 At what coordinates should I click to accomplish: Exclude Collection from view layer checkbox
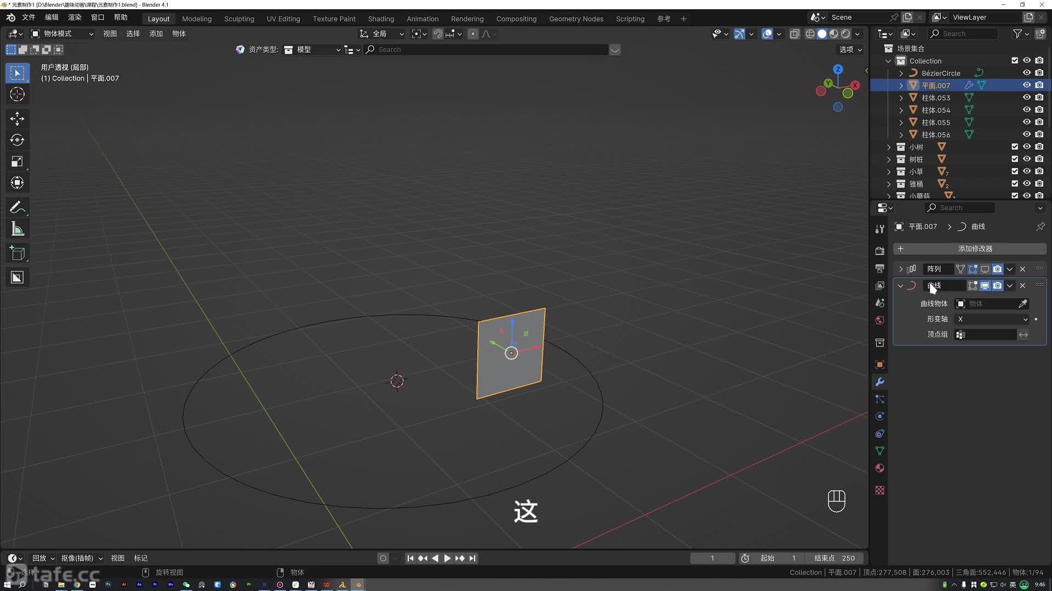pos(1015,61)
